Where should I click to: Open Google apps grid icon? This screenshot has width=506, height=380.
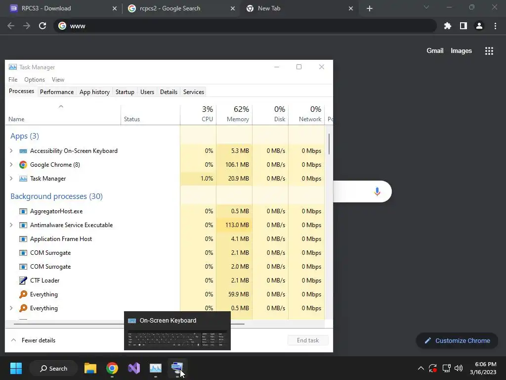pos(489,51)
